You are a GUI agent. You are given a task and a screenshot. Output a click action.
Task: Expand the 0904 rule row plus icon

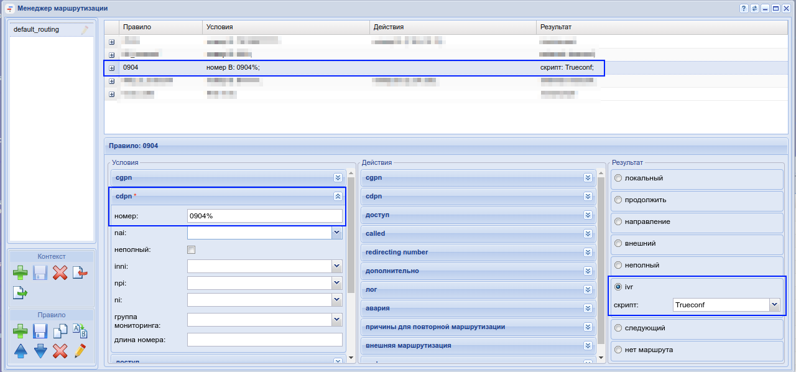(x=112, y=68)
